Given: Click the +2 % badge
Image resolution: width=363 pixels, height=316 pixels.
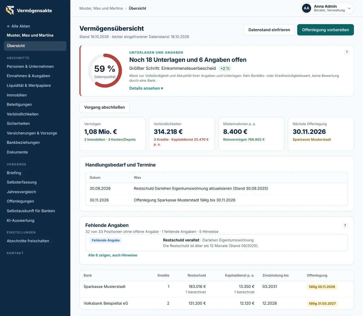Looking at the screenshot, I should [225, 69].
